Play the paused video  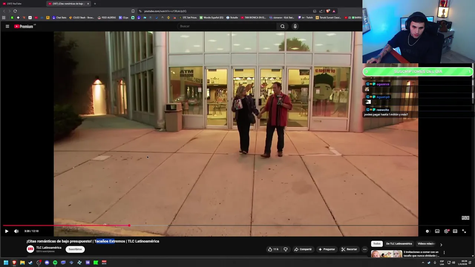7,231
